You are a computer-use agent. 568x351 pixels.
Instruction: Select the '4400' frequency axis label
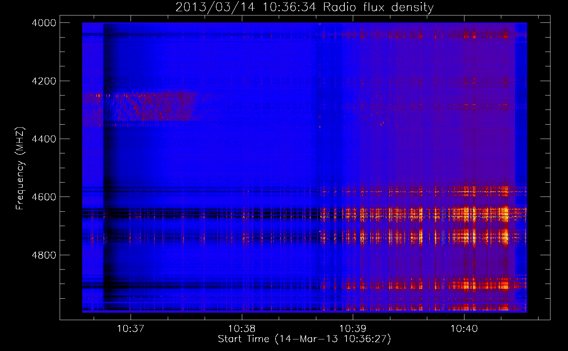pos(44,139)
